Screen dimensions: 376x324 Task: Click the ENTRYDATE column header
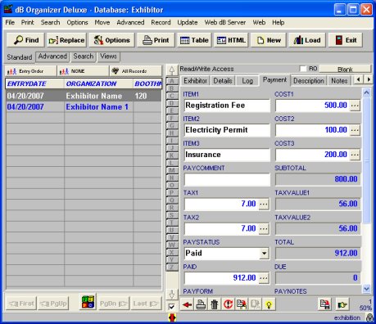pyautogui.click(x=34, y=83)
